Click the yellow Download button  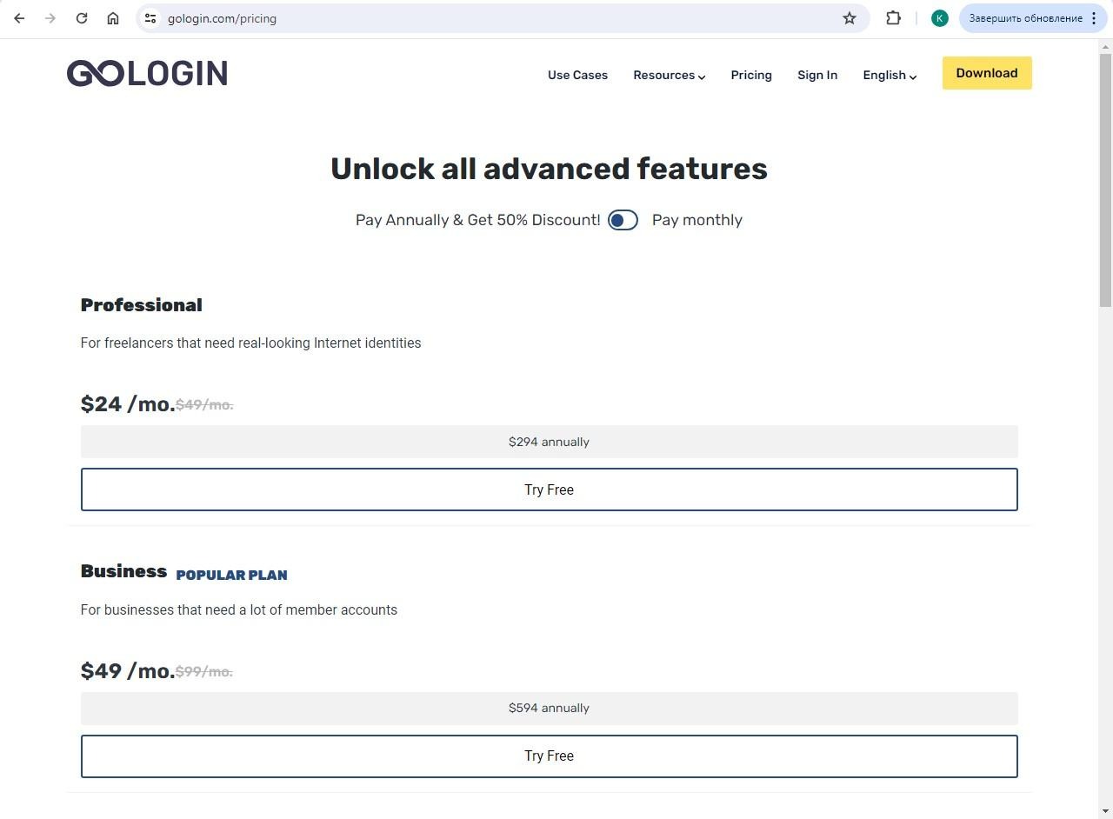coord(987,73)
